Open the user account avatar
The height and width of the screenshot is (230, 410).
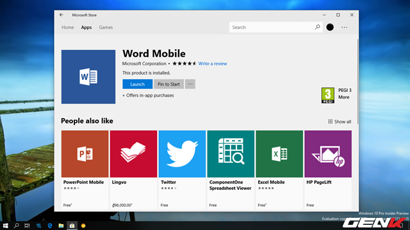click(x=330, y=27)
